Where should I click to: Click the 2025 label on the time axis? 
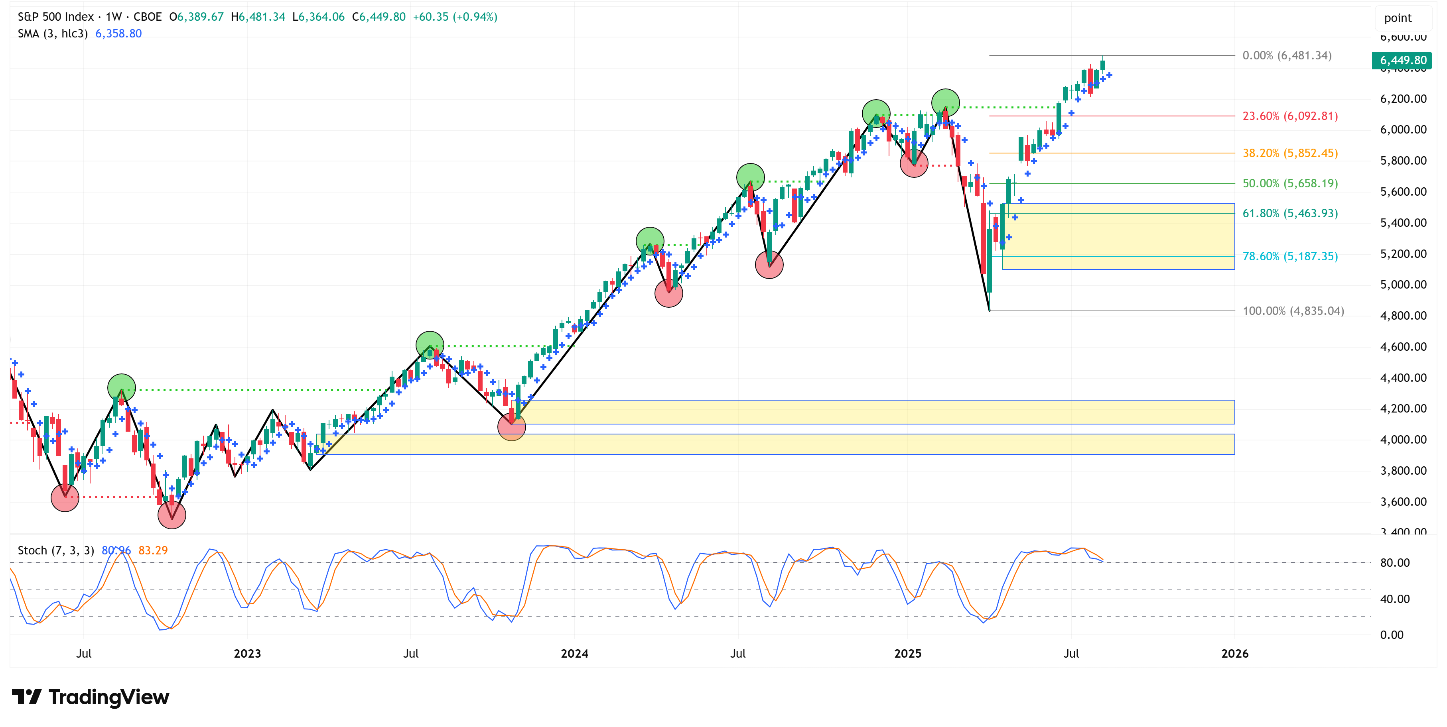point(907,653)
